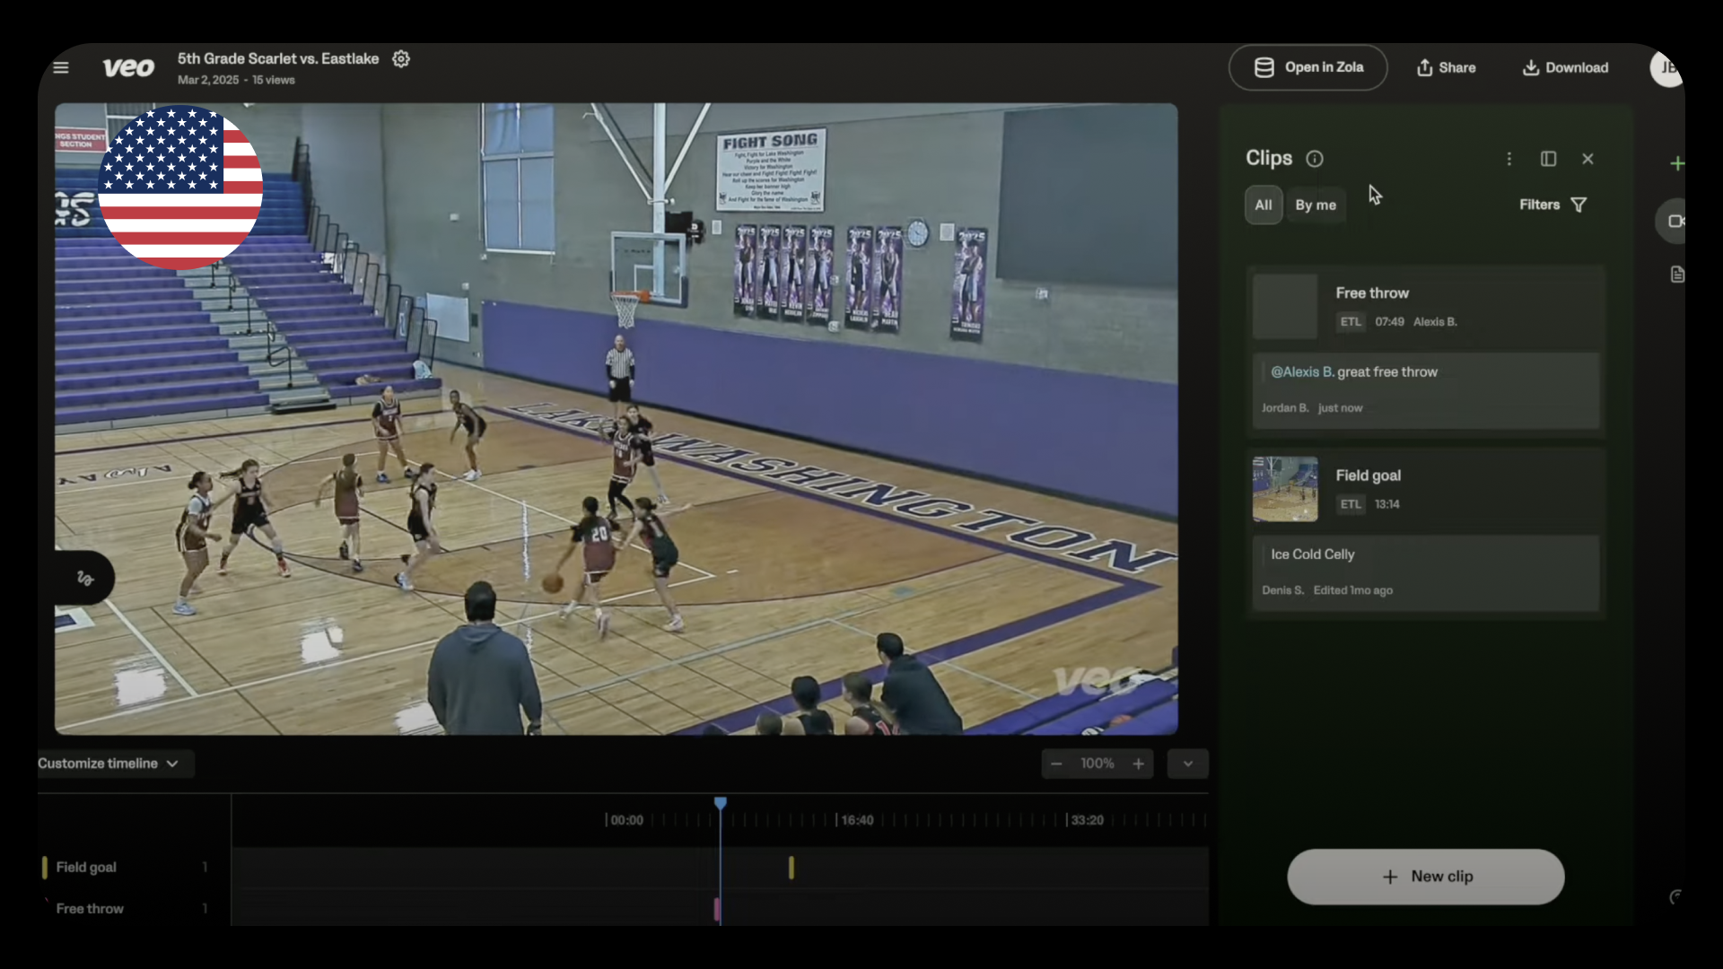
Task: Close the Clips panel
Action: pyautogui.click(x=1587, y=159)
